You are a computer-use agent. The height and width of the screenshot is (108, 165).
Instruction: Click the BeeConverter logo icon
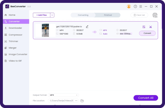click(x=7, y=7)
